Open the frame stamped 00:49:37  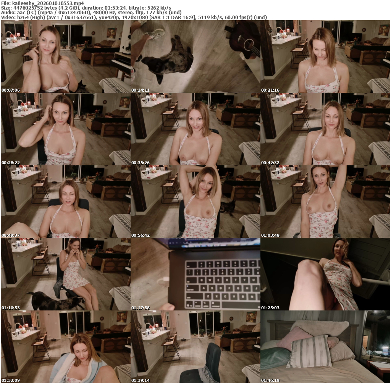coord(66,202)
